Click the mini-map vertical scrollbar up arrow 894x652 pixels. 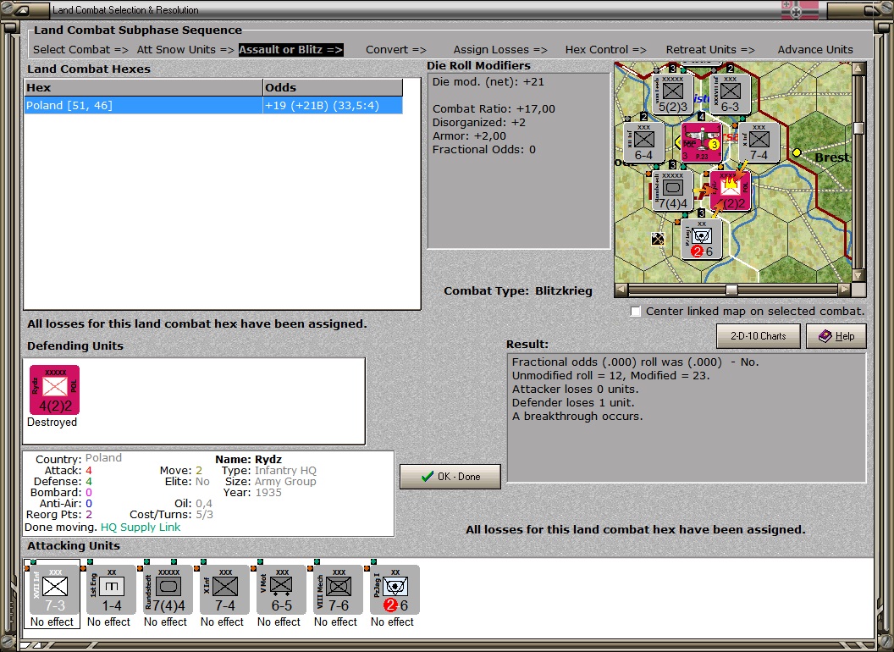tap(858, 69)
